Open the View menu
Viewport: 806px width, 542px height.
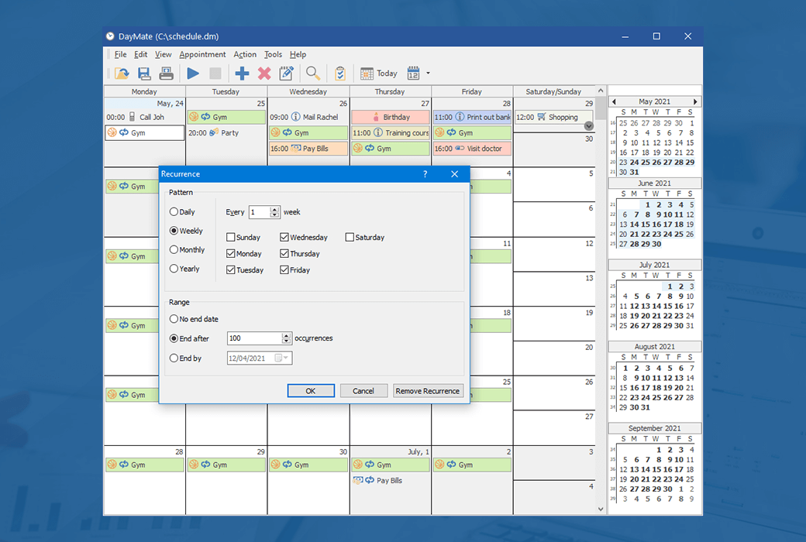click(x=163, y=54)
